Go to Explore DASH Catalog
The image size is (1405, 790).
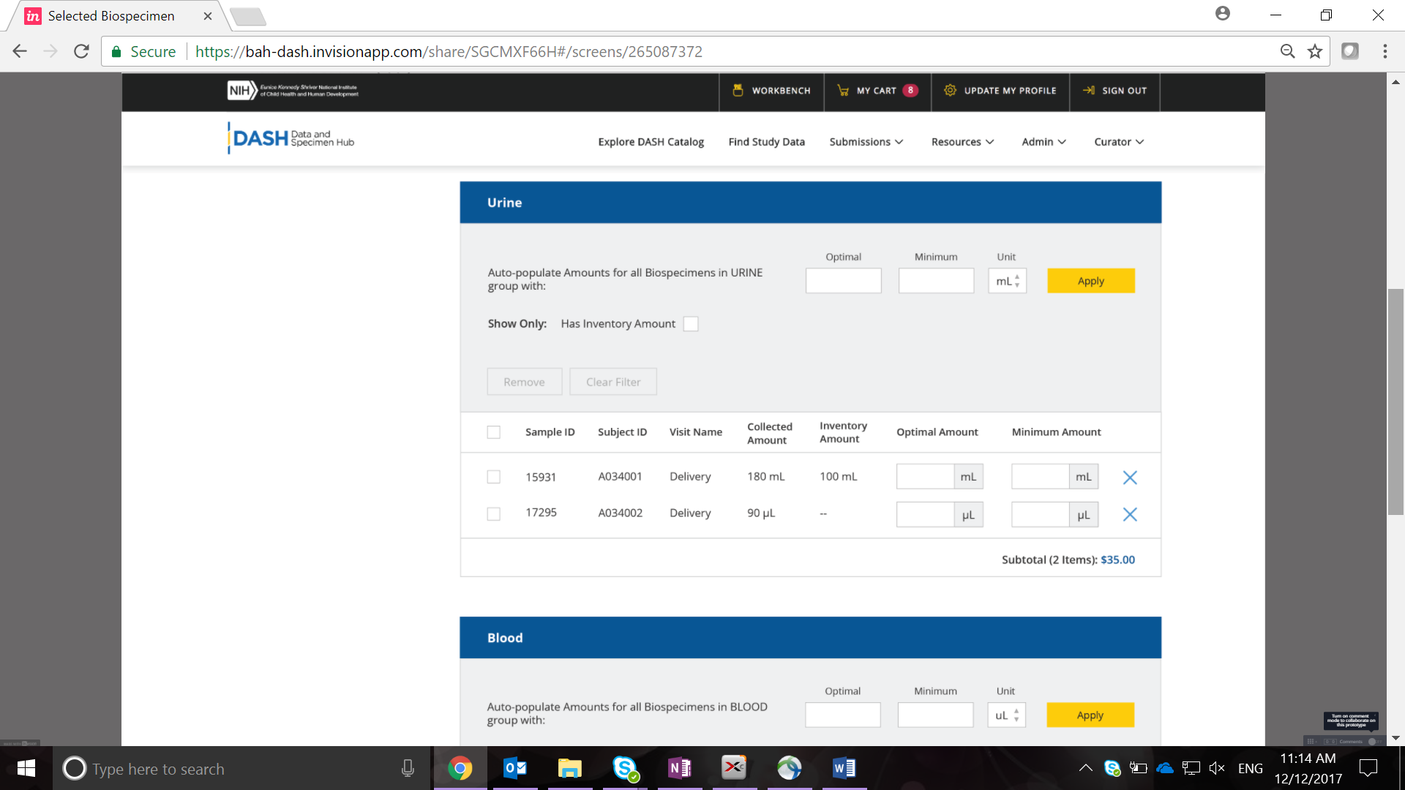651,142
